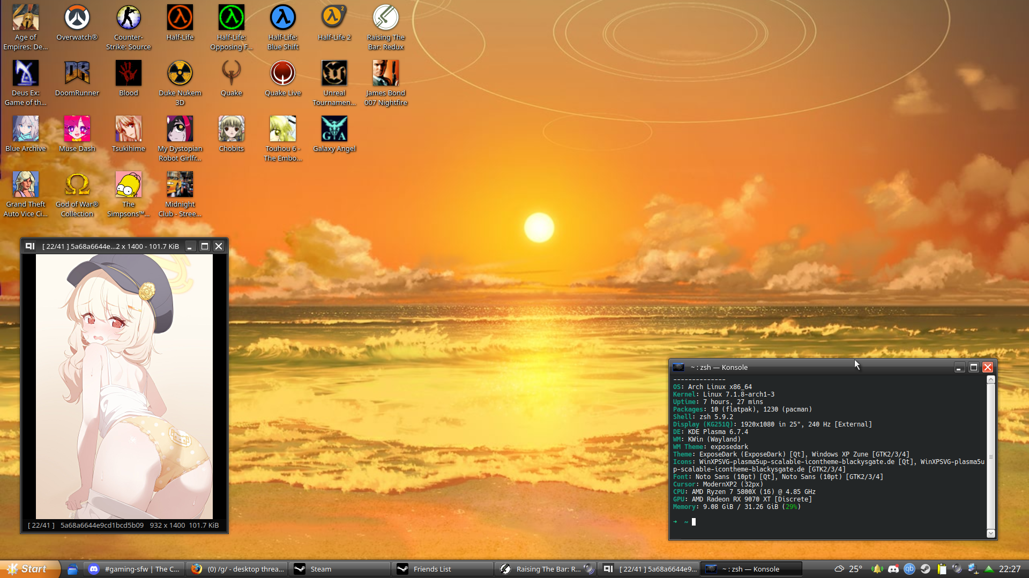Select James Bond 007 Nightfire icon

pyautogui.click(x=386, y=83)
